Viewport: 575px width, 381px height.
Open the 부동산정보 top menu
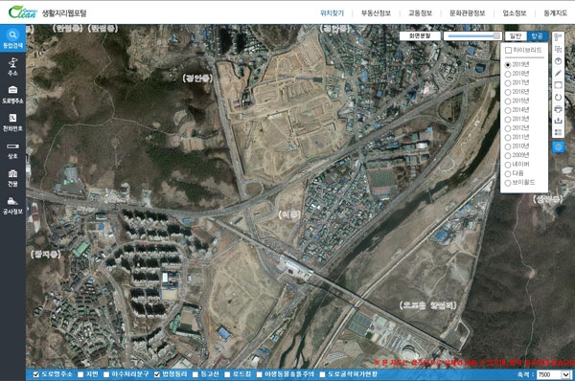[x=376, y=13]
